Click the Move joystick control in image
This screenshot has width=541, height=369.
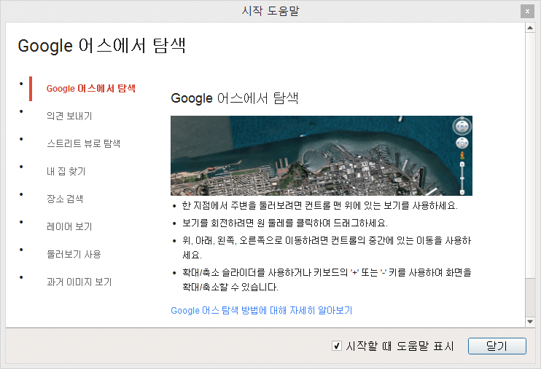pyautogui.click(x=462, y=144)
